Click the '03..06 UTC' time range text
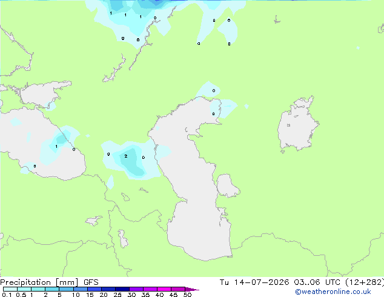This screenshot has height=297, width=384. coord(317,282)
